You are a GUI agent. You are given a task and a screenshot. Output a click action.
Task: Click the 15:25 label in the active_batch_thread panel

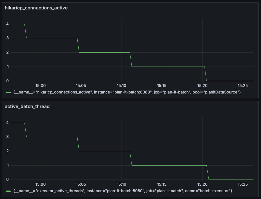tap(242, 184)
